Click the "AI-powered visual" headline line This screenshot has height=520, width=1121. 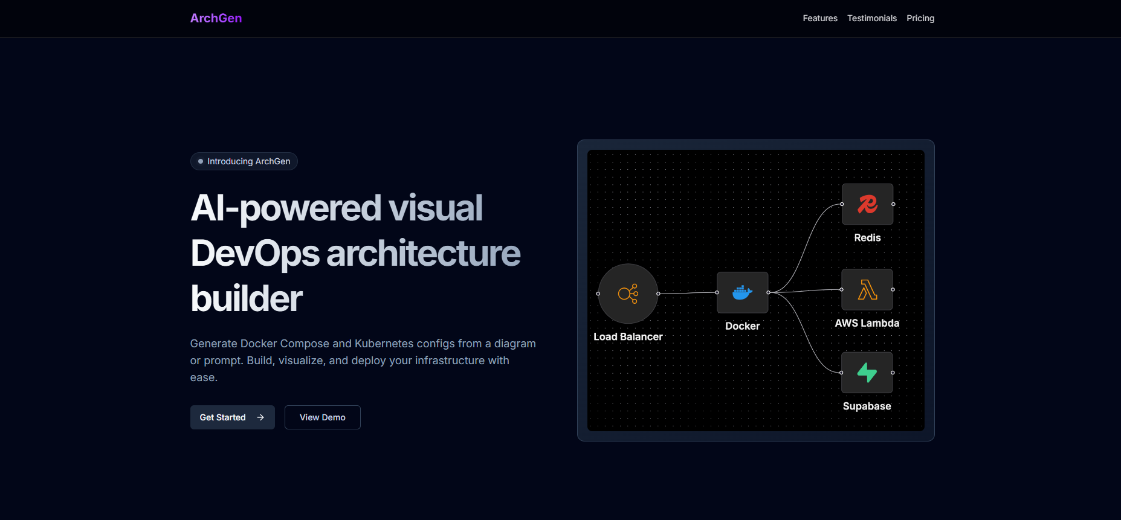point(337,208)
